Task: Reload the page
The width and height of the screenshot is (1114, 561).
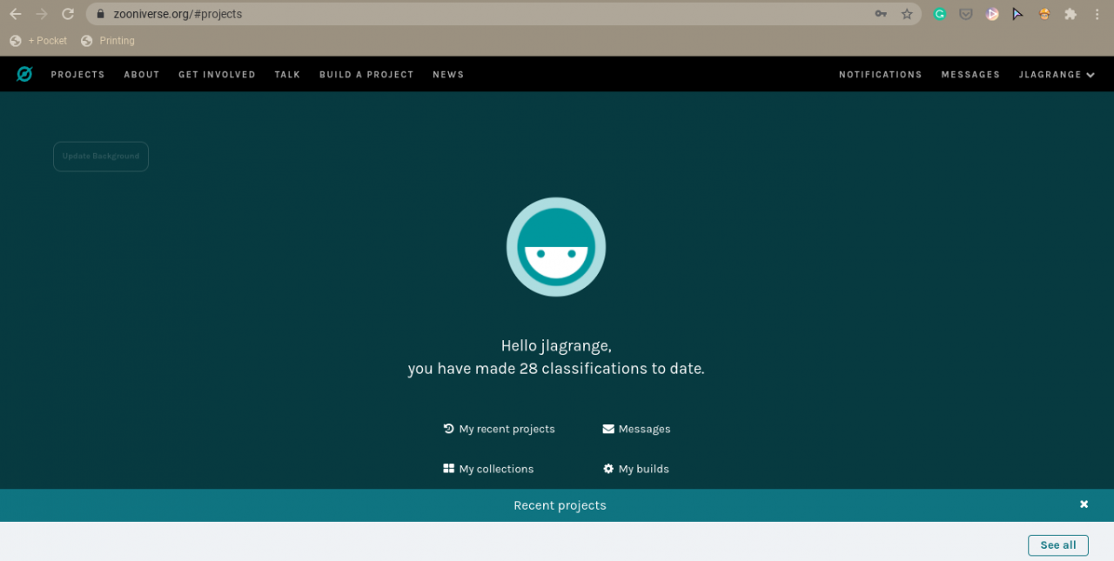Action: pyautogui.click(x=68, y=14)
